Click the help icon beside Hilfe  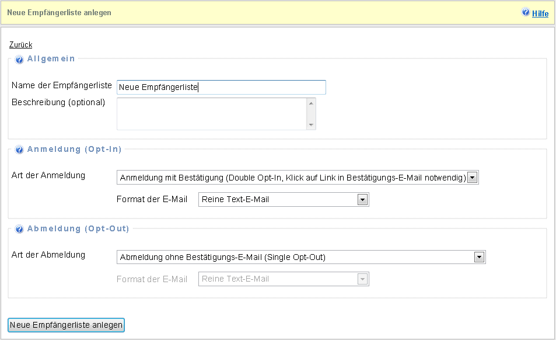point(526,12)
